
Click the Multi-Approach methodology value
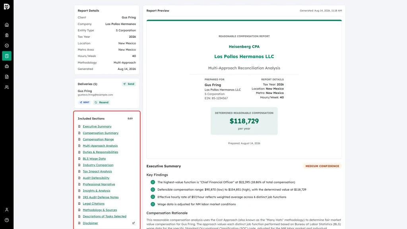point(124,62)
